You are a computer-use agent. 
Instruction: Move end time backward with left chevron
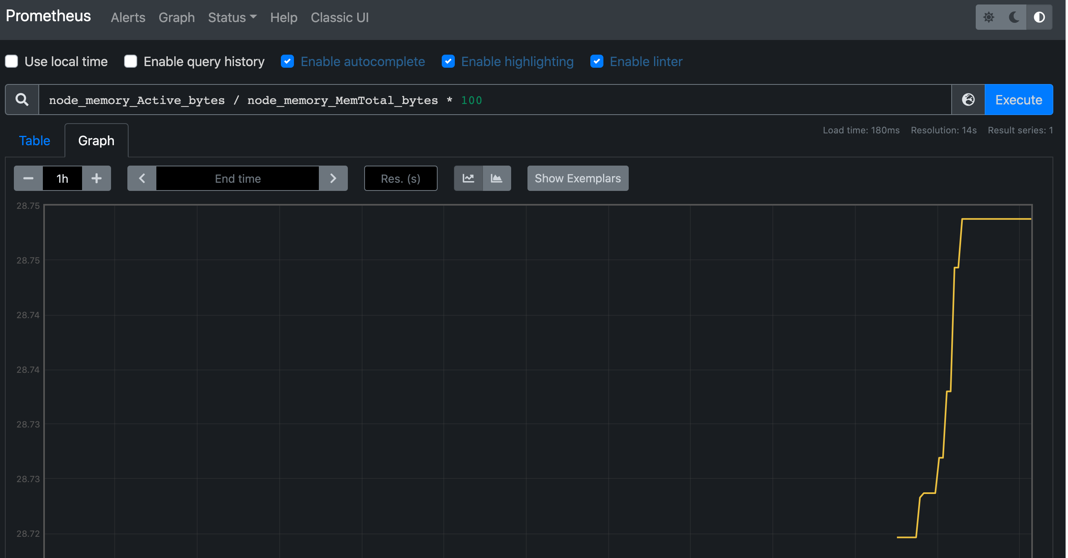[x=142, y=179]
